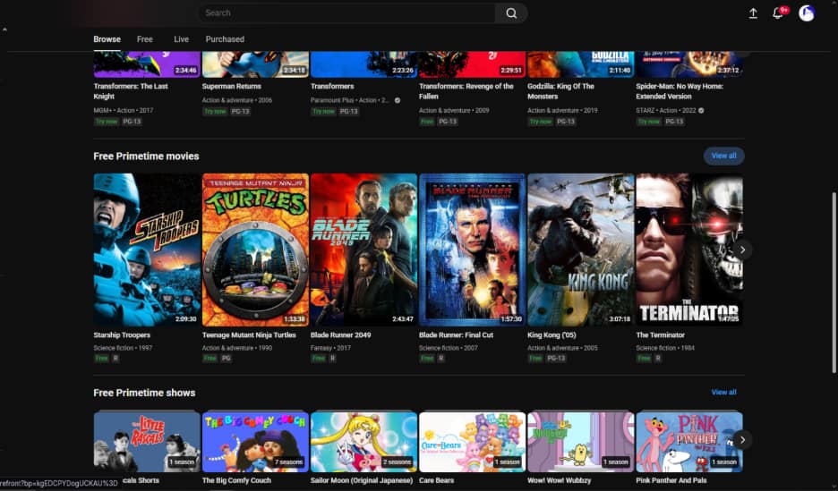This screenshot has width=838, height=491.
Task: Click the Free badge under Starship Troopers
Action: pos(101,358)
